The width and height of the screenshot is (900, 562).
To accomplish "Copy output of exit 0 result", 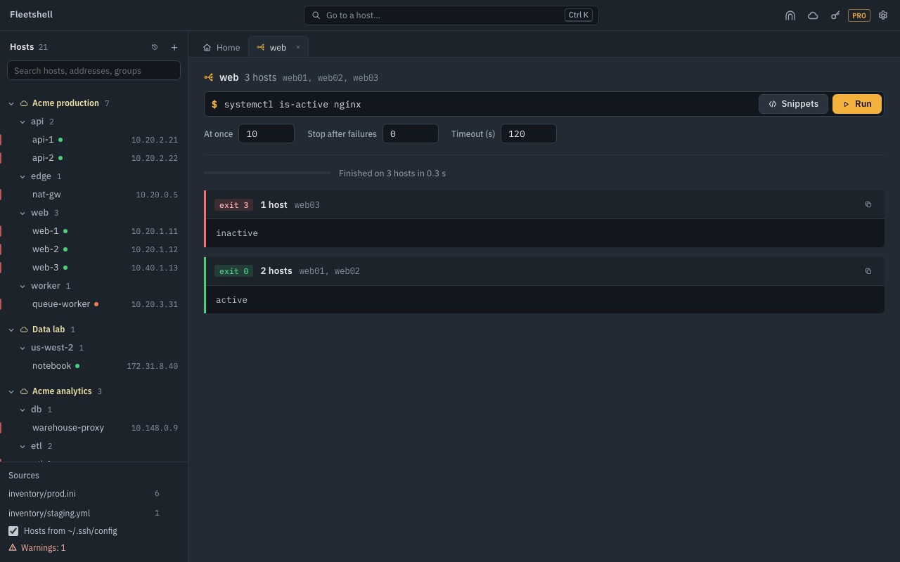I will 868,271.
